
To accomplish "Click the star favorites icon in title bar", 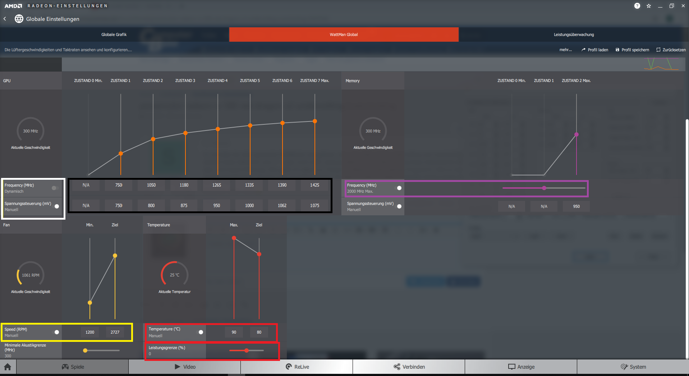I will pos(649,6).
